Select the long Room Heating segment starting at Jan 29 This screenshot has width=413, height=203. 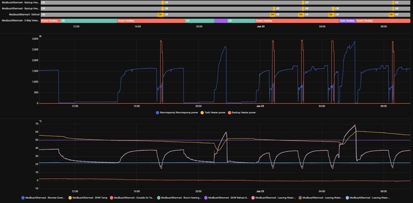point(297,21)
